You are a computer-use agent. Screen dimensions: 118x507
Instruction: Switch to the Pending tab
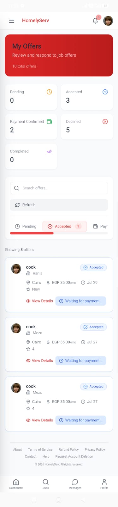point(26,226)
